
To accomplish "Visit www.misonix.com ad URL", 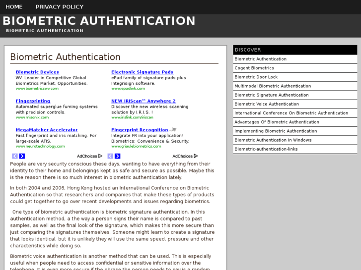I will click(x=32, y=117).
